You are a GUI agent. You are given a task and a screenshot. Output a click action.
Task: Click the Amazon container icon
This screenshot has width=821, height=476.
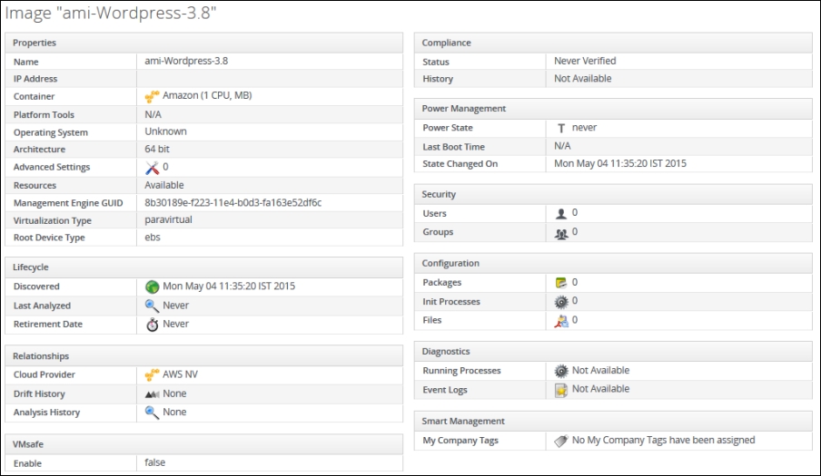pyautogui.click(x=152, y=96)
